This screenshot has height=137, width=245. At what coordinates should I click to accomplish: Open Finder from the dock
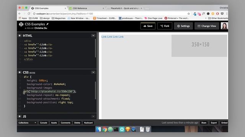pos(99,129)
